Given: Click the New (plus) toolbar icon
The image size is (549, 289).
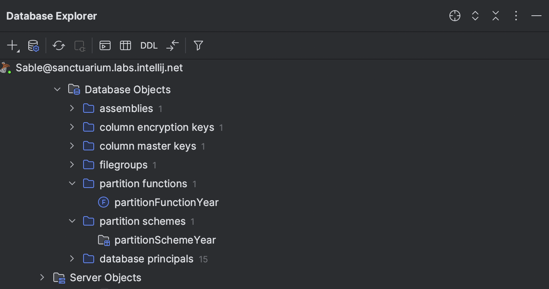Looking at the screenshot, I should point(12,45).
